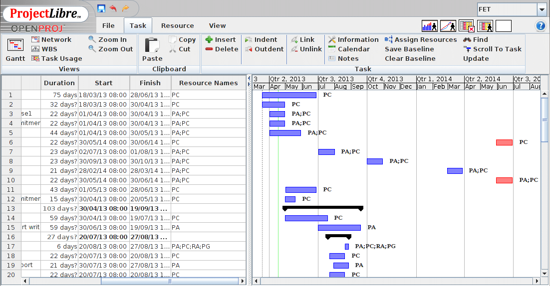The width and height of the screenshot is (550, 286).
Task: Click the Redo arrow icon
Action: [125, 8]
